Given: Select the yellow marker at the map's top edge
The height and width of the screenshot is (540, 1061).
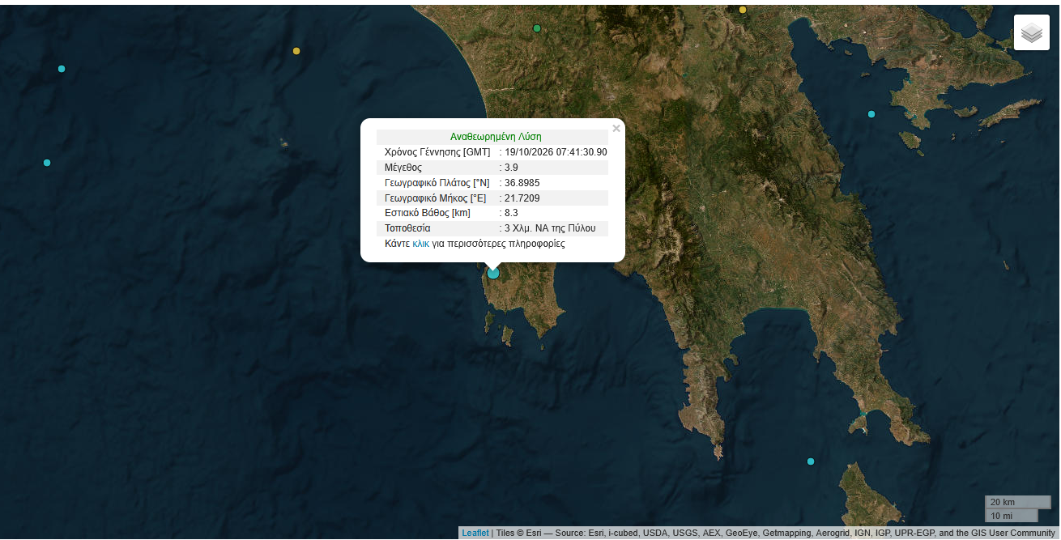Looking at the screenshot, I should pyautogui.click(x=743, y=10).
